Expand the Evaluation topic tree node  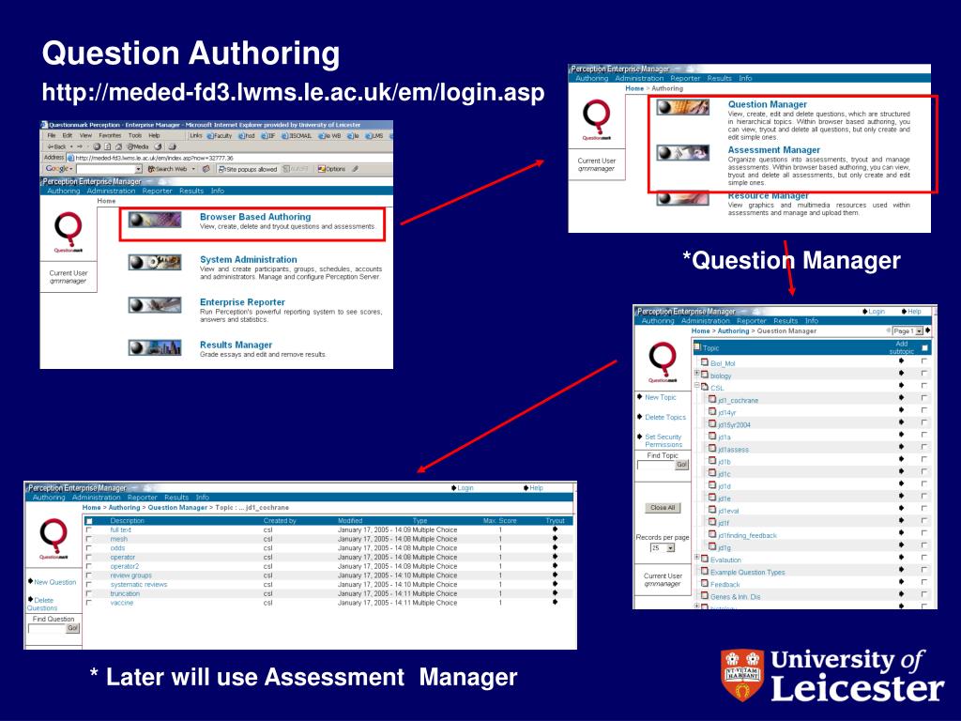(697, 558)
